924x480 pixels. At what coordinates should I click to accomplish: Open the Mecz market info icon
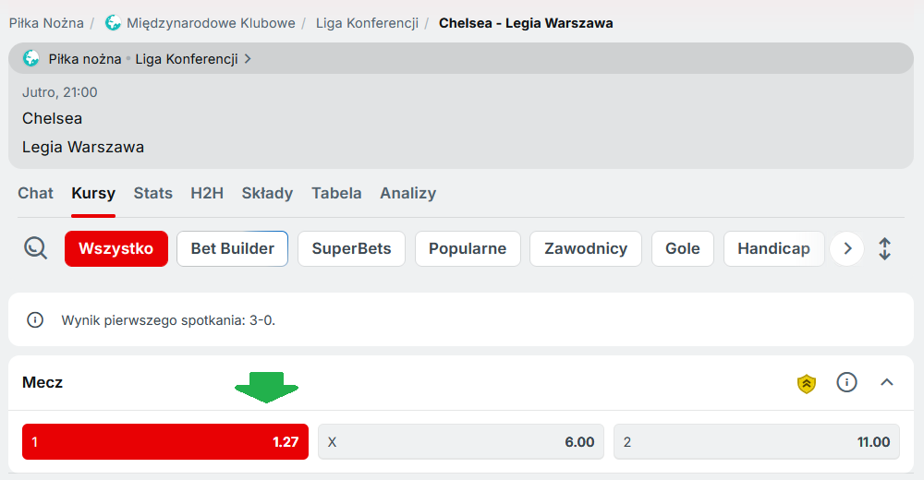pos(846,382)
